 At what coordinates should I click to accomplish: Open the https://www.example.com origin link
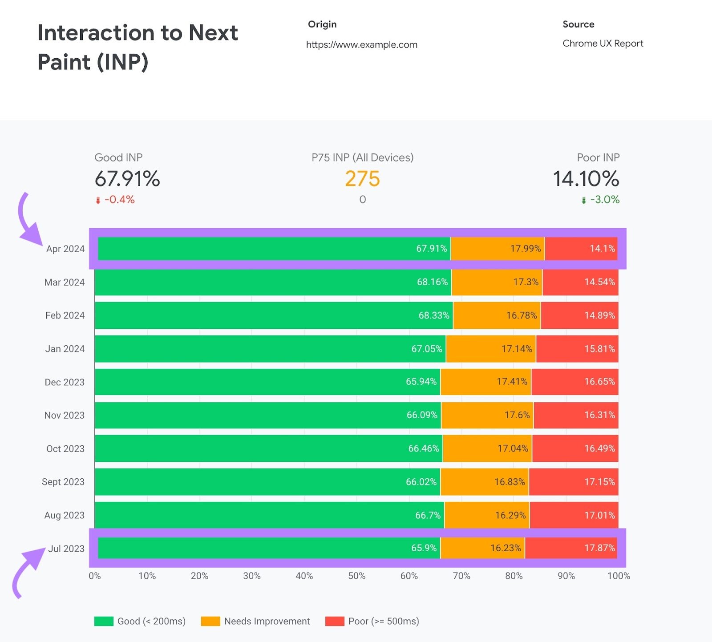[x=362, y=44]
